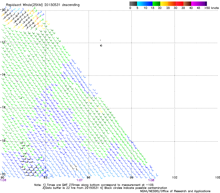The width and height of the screenshot is (220, 193).
Task: Click the legend value label 25
Action: pos(168,8)
